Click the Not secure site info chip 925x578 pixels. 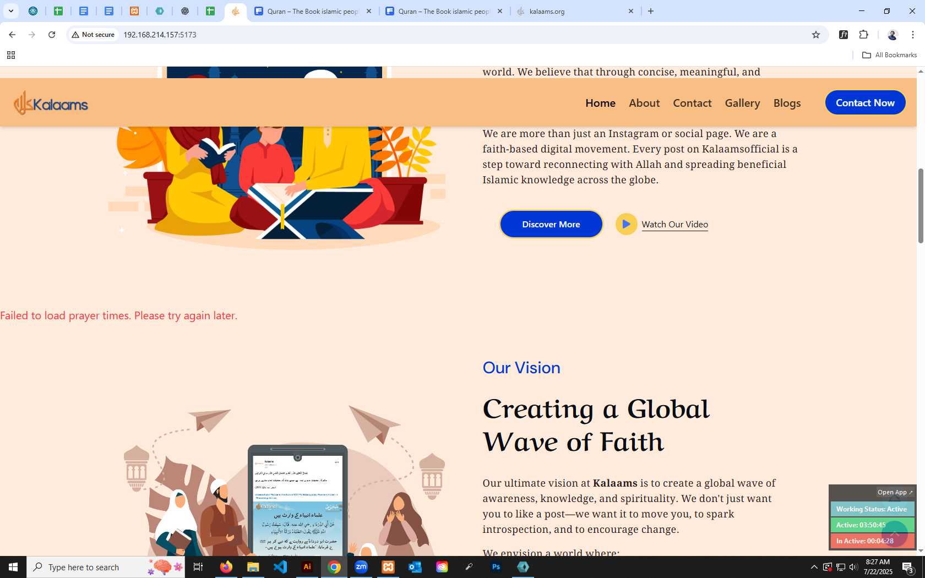pyautogui.click(x=93, y=35)
